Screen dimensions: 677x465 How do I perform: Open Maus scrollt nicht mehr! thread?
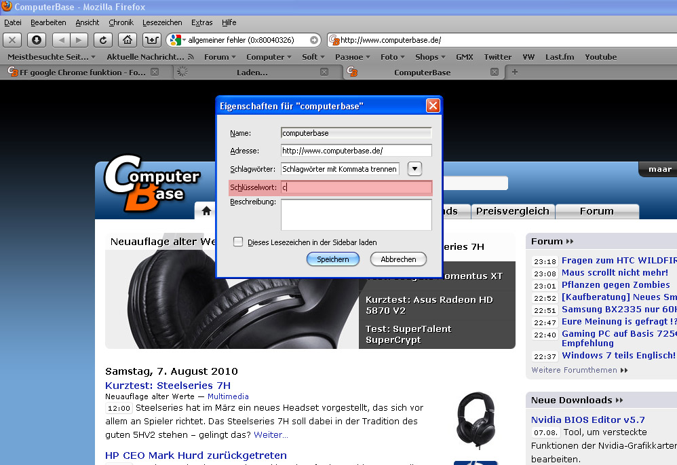[x=615, y=273]
